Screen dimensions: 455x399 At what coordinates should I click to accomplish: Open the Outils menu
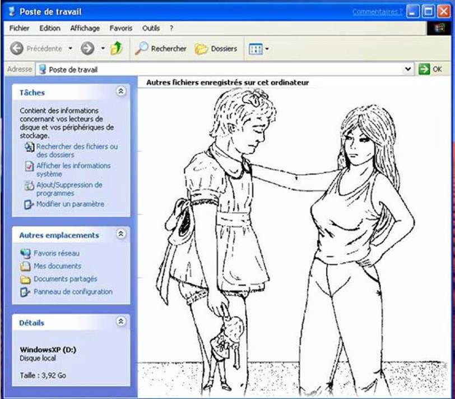151,28
